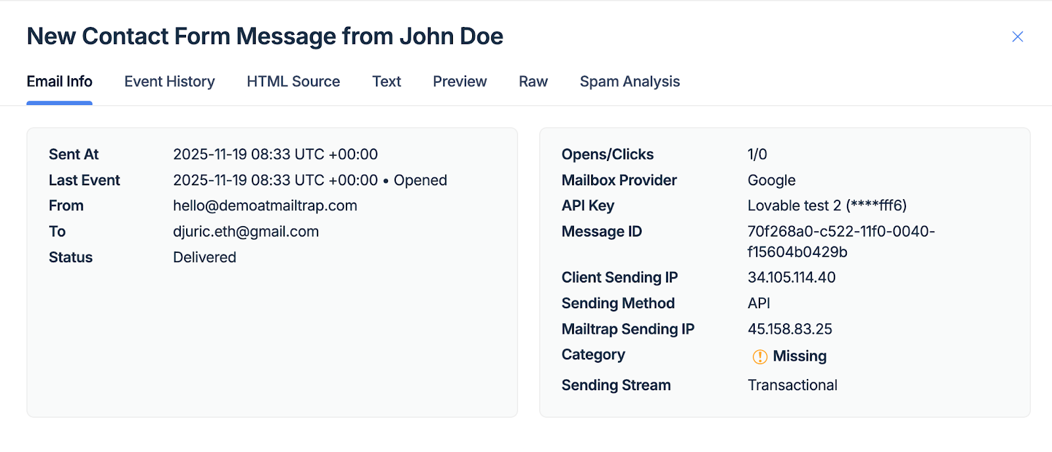Open the Raw tab
Image resolution: width=1052 pixels, height=452 pixels.
(533, 81)
